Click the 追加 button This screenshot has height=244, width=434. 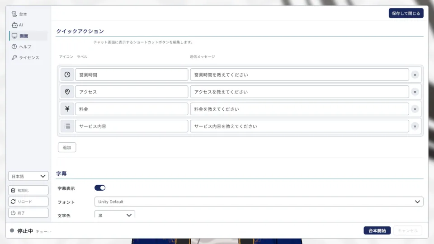67,147
